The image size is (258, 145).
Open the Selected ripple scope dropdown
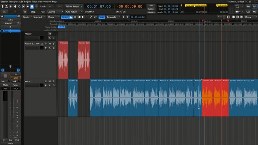click(x=39, y=17)
